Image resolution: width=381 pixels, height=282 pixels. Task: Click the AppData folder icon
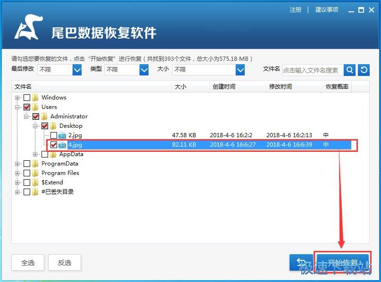click(x=53, y=154)
